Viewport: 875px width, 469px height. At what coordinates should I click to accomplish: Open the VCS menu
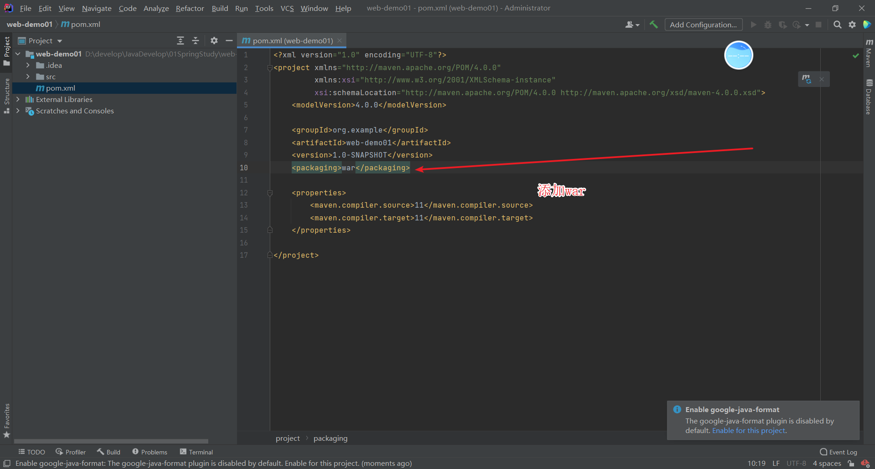[287, 8]
